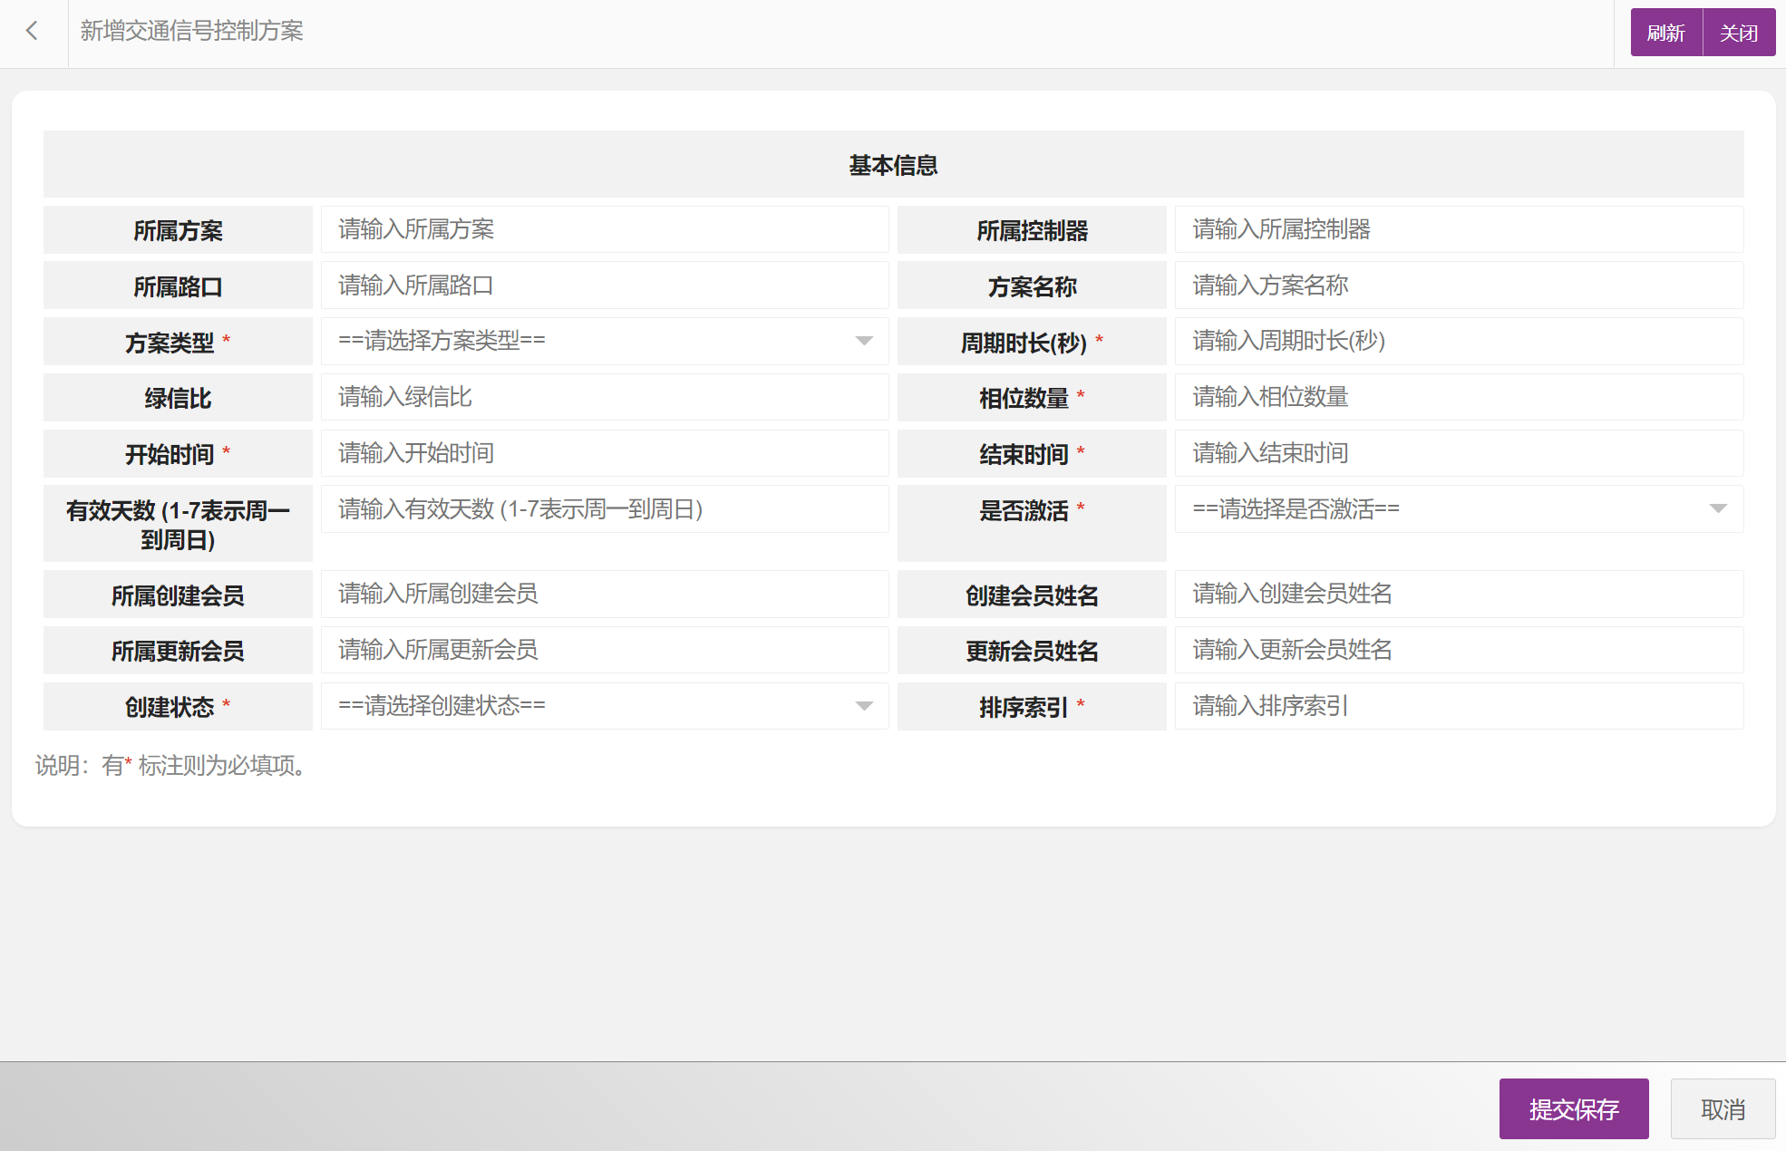Focus the 有效天数 input field
The image size is (1786, 1151).
(x=604, y=509)
